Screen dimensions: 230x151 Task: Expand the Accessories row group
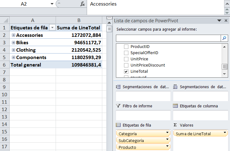click(13, 35)
